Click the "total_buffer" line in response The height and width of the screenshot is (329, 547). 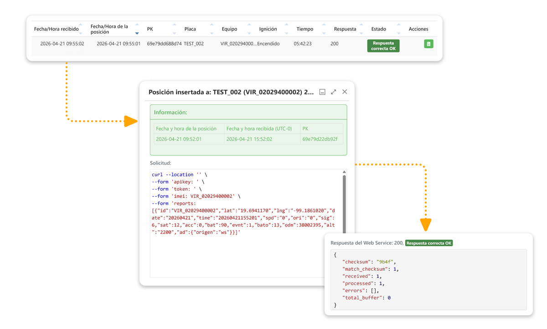tap(366, 298)
